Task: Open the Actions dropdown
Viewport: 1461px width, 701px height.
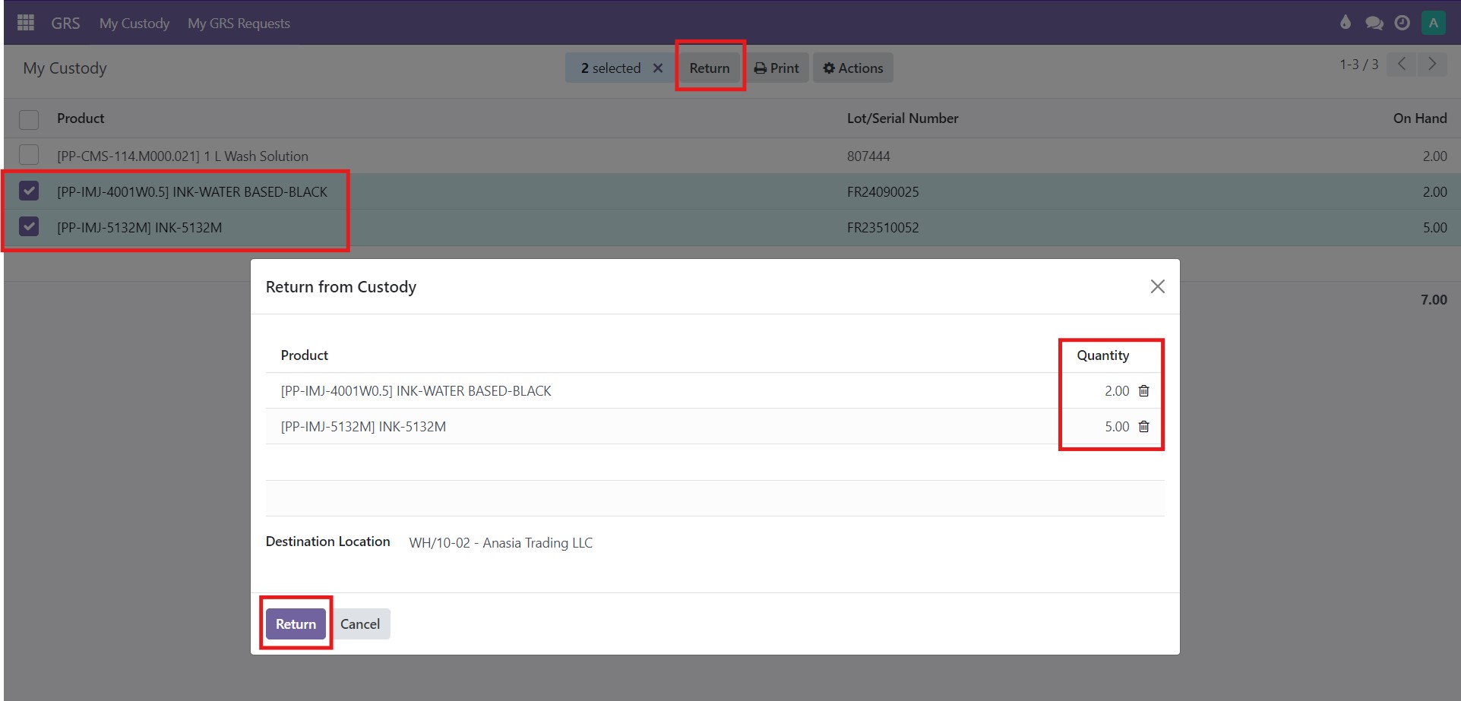Action: click(x=852, y=68)
